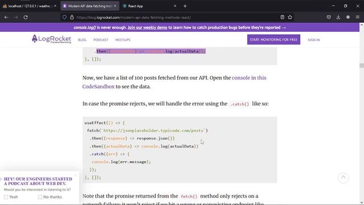Screen dimensions: 364x205
Task: Dismiss the podcast survey popup
Action: pyautogui.click(x=76, y=175)
